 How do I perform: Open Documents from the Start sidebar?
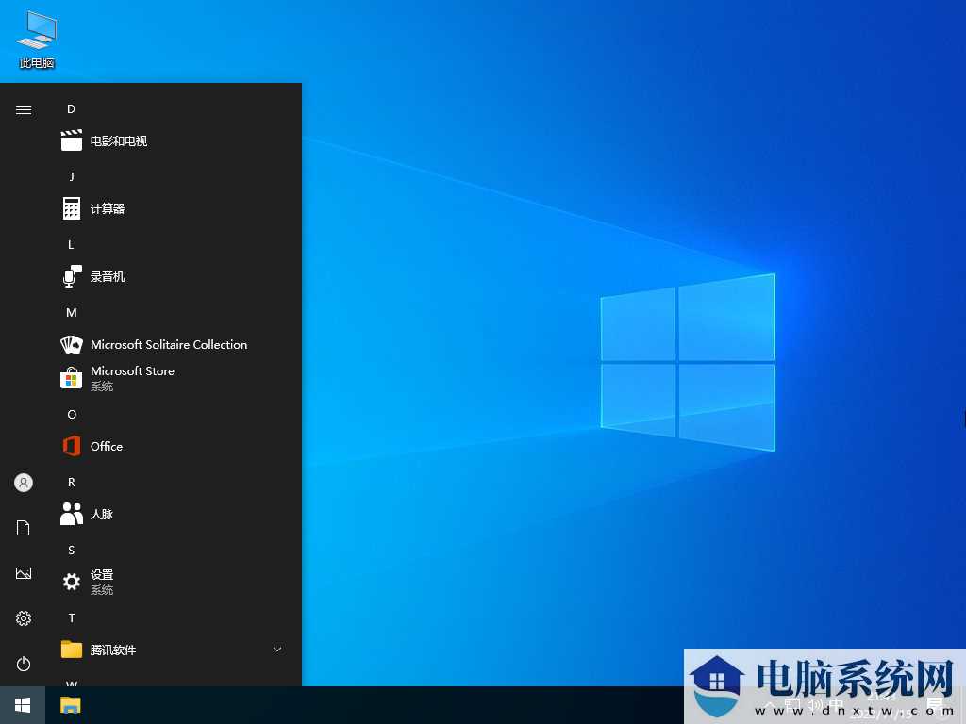[x=24, y=528]
